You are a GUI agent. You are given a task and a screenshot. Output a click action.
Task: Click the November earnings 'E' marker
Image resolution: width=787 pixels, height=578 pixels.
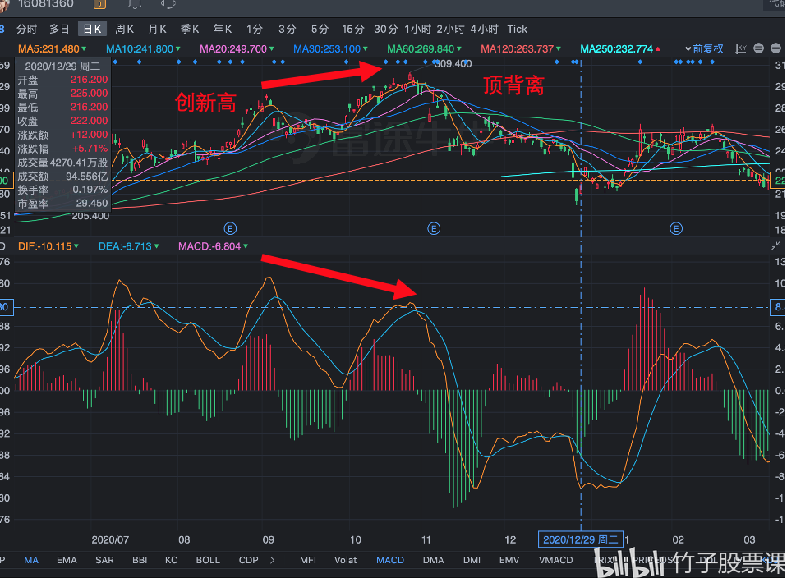coord(434,227)
